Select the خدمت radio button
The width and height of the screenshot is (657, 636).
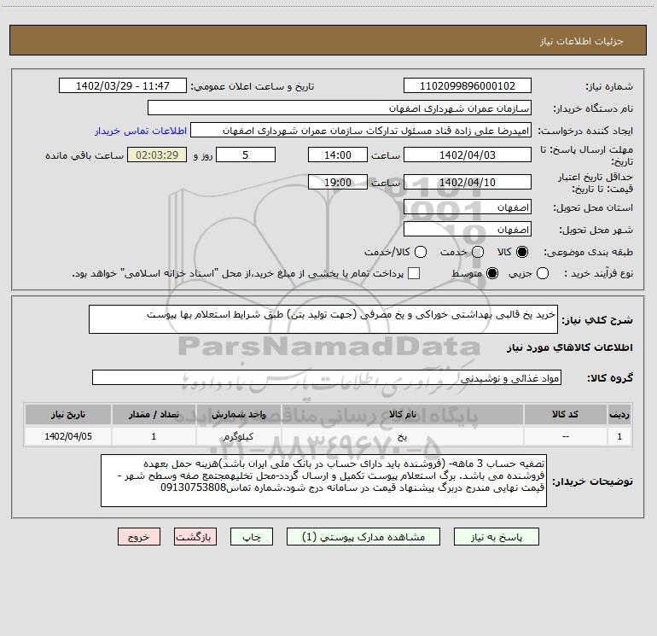coord(478,252)
